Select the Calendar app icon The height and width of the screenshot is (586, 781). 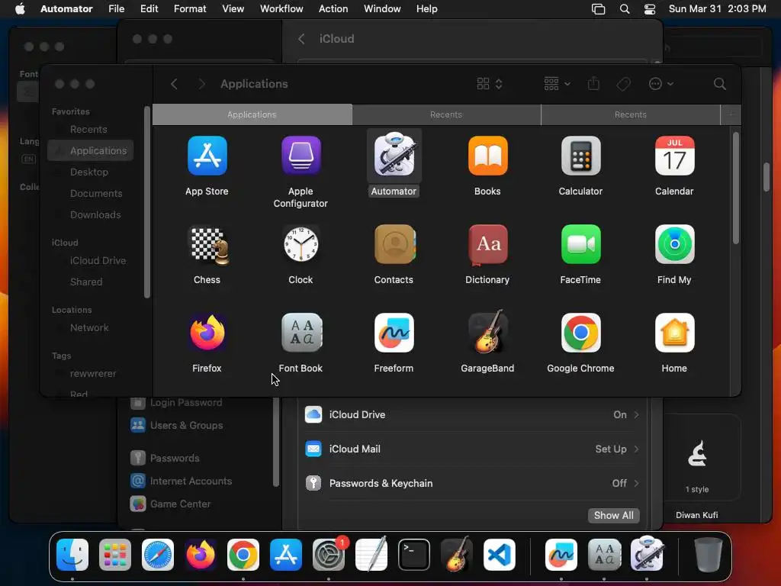tap(674, 156)
